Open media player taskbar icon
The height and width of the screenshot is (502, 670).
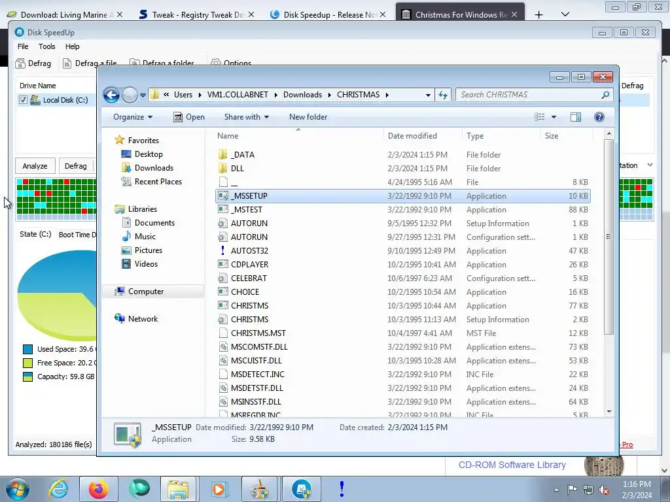point(219,489)
